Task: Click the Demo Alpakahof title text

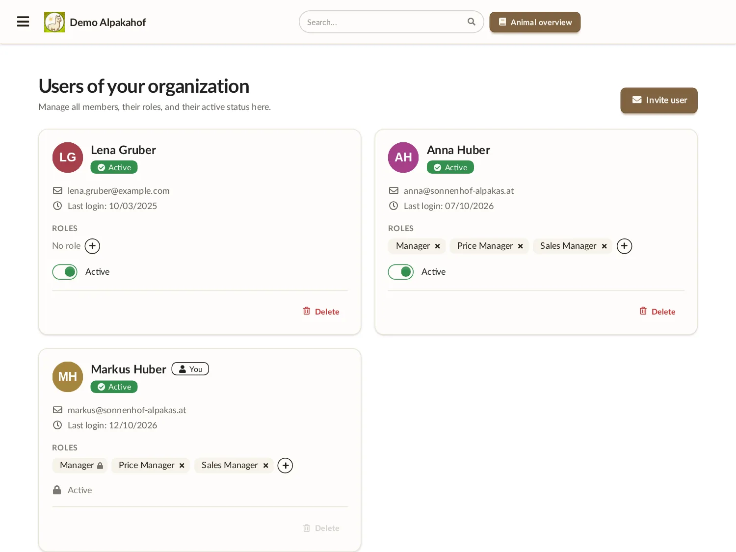Action: (108, 23)
